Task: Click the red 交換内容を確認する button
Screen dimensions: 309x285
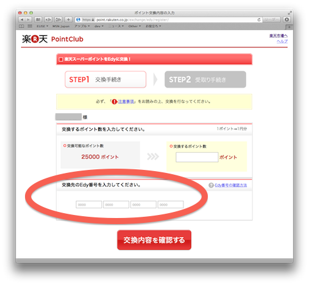Action: [x=154, y=240]
